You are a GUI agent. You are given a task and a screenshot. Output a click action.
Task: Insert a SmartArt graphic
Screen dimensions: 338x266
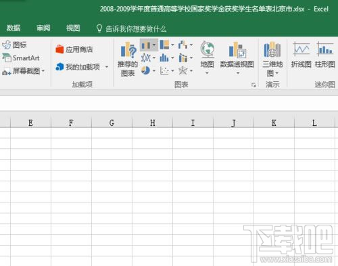21,58
